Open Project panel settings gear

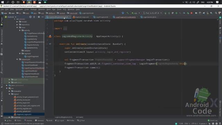coord(39,17)
